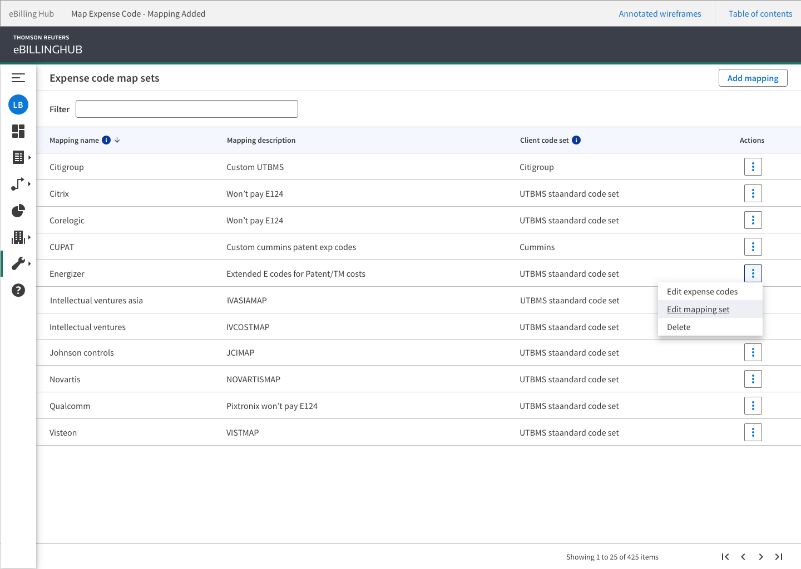The width and height of the screenshot is (801, 569).
Task: Click the info icon beside Mapping name
Action: click(106, 140)
